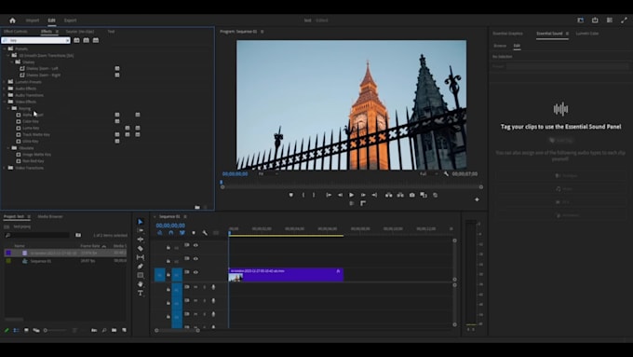Go to Out point in Program monitor

(x=374, y=195)
